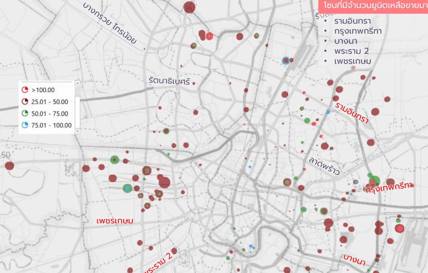The width and height of the screenshot is (428, 273).
Task: Click the green 50.01 - 75.00 pie icon
Action: coord(25,113)
